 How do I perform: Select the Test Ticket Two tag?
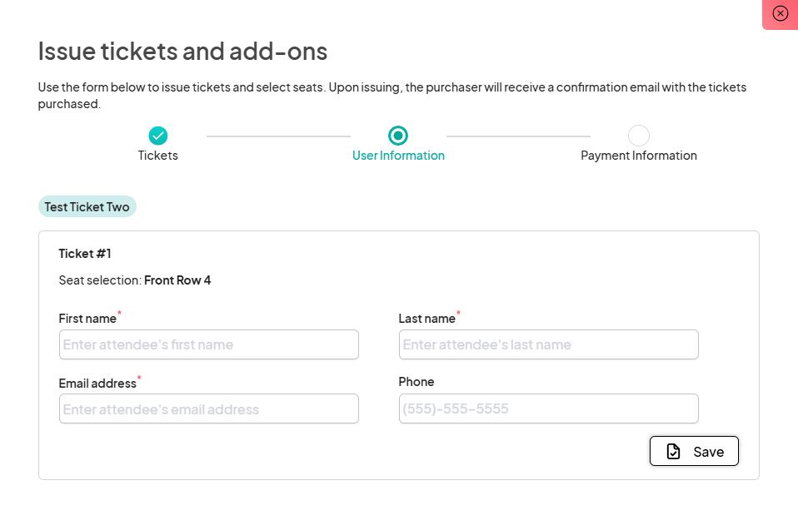87,206
